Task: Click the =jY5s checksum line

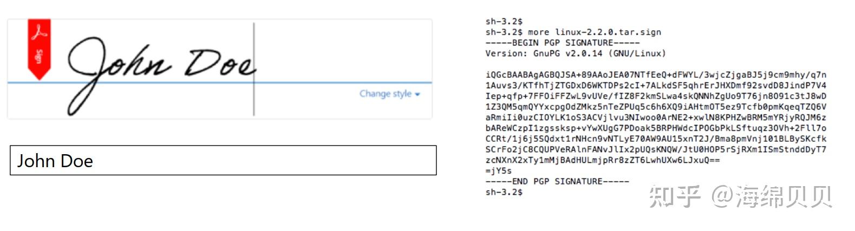Action: pos(498,171)
